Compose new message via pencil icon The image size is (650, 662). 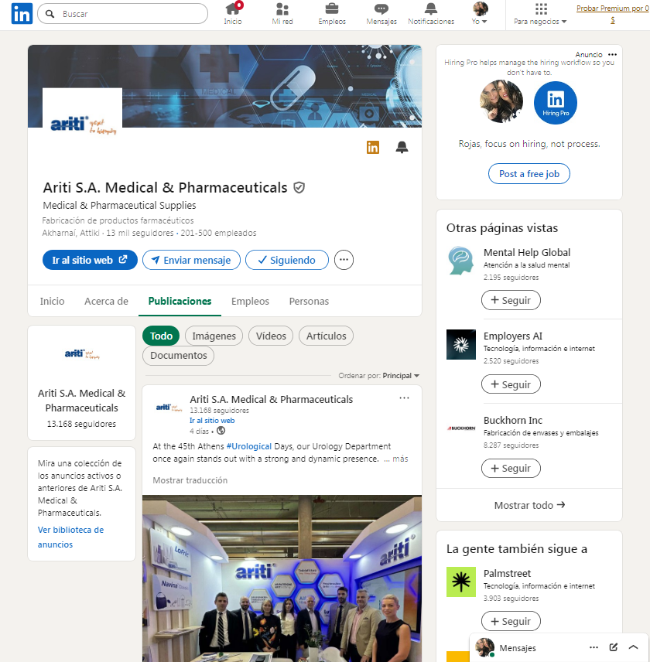click(614, 647)
